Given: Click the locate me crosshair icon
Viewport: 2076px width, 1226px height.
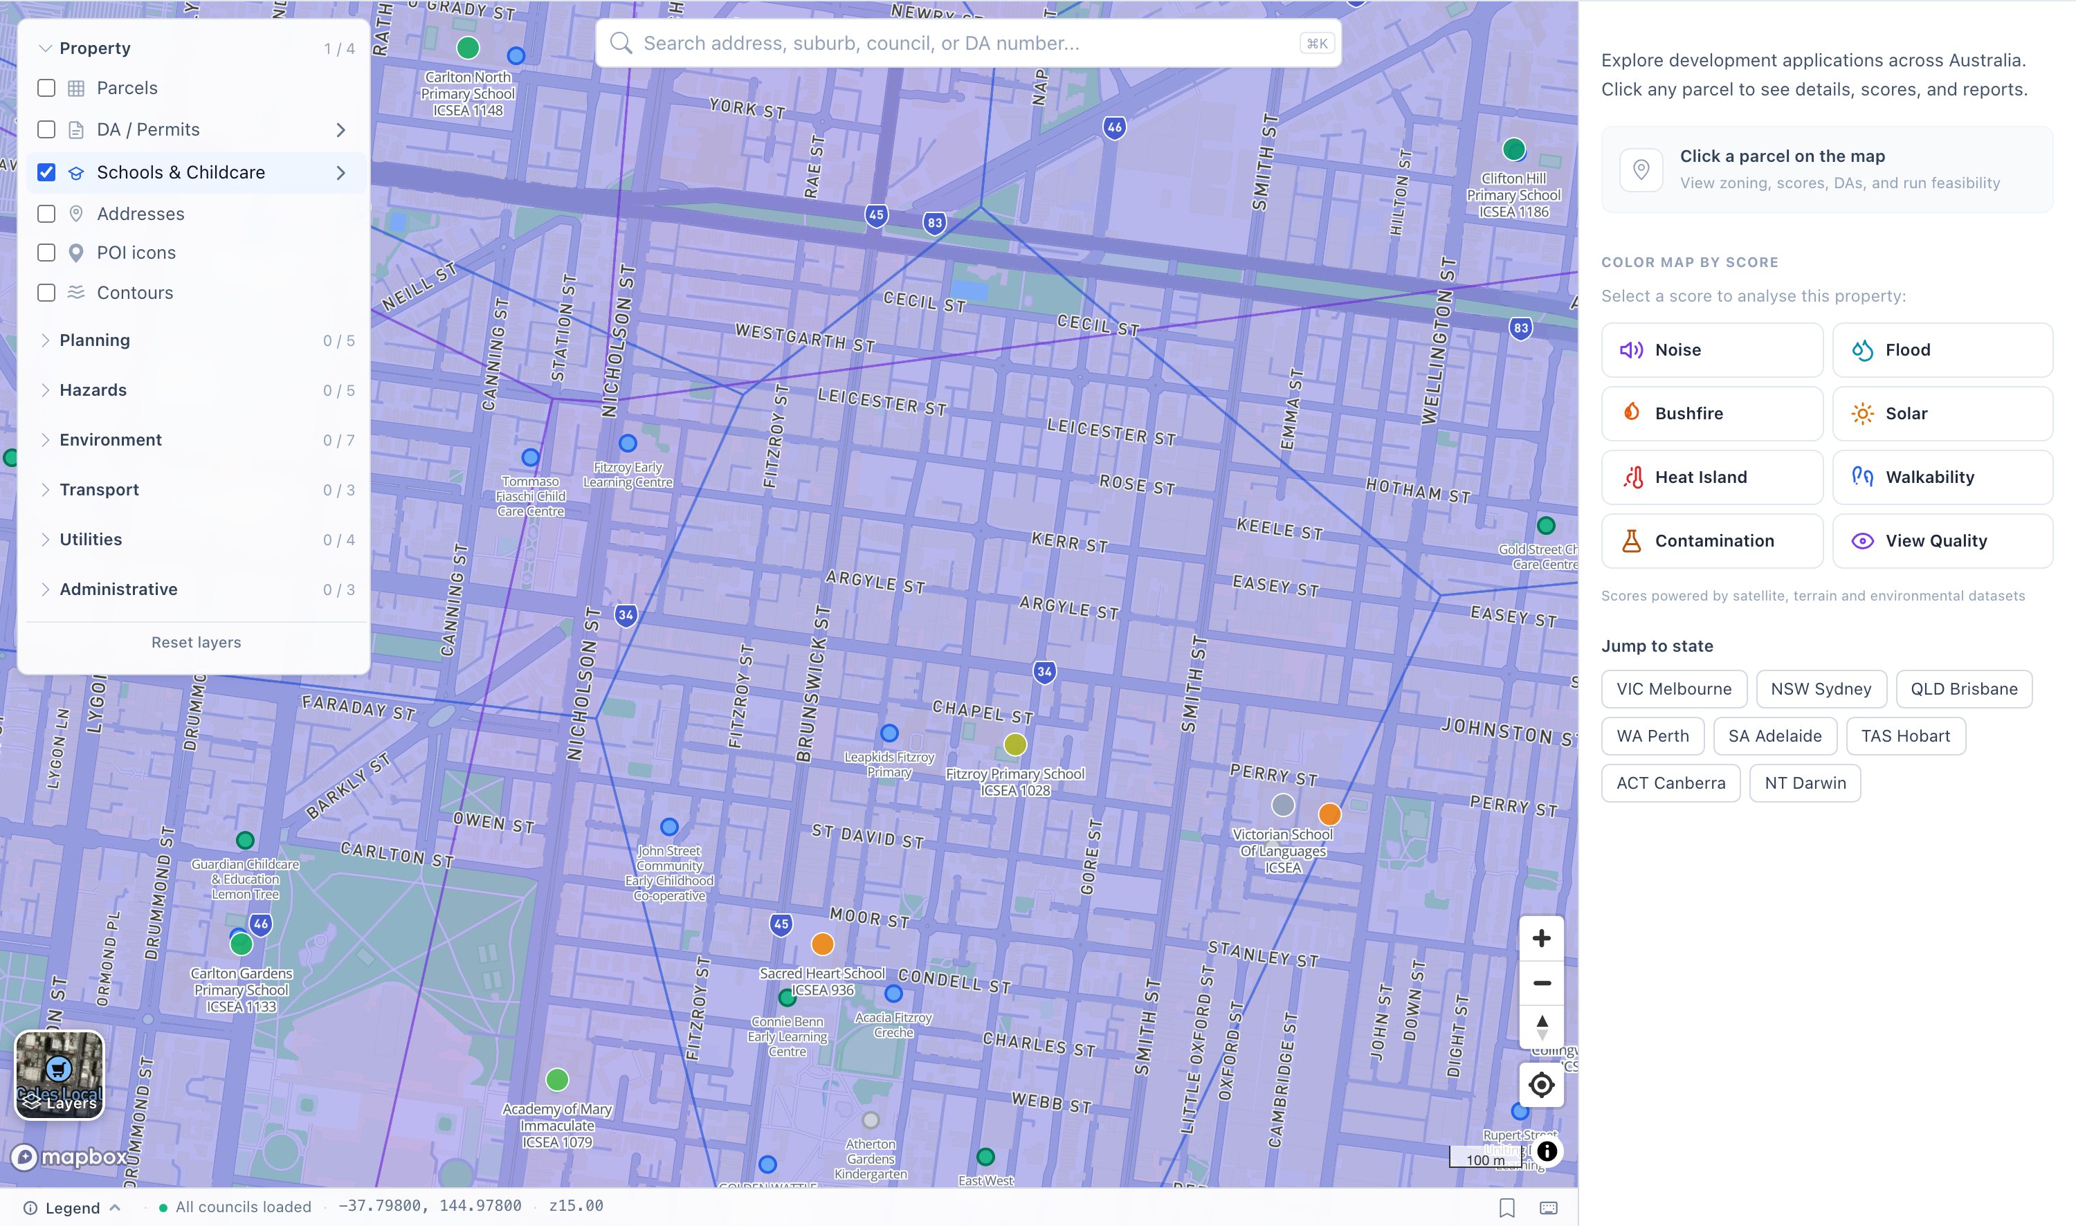Looking at the screenshot, I should coord(1540,1085).
